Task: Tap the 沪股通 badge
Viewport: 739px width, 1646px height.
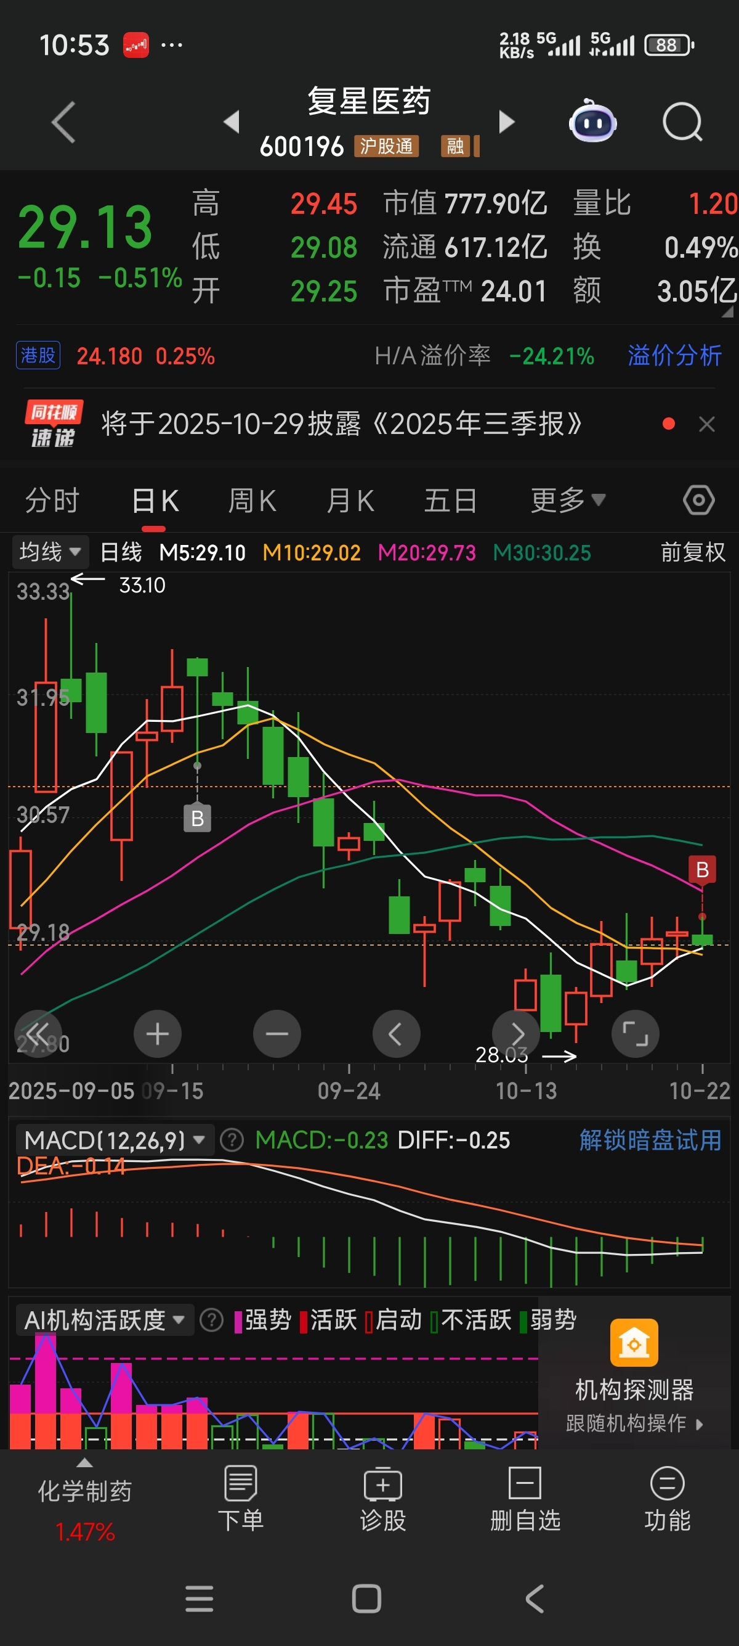Action: [386, 145]
